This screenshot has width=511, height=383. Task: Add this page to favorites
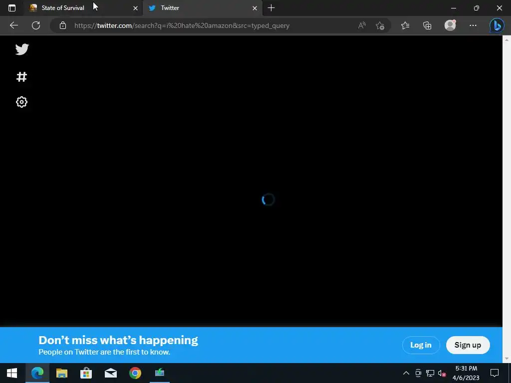click(x=380, y=25)
